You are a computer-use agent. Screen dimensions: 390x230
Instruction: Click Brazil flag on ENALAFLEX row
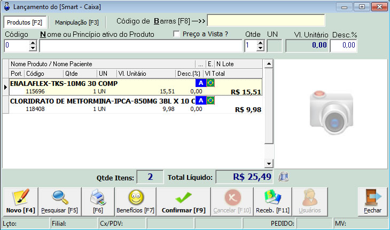(210, 83)
